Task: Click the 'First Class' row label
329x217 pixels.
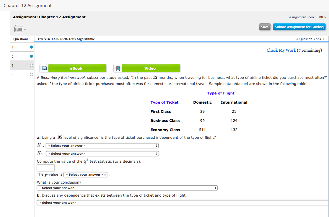Action: coord(161,112)
